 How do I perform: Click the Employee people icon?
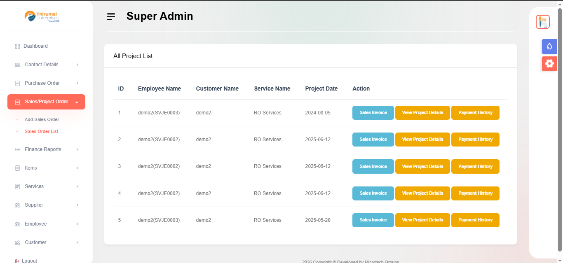point(17,224)
